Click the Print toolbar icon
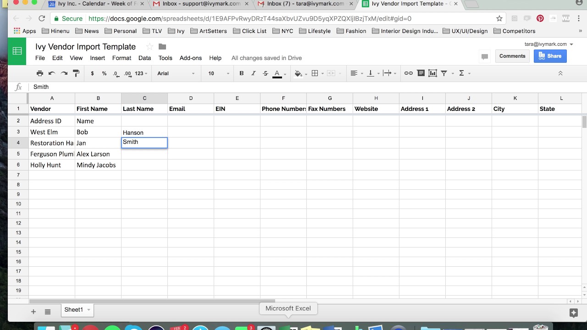Viewport: 587px width, 330px height. [x=40, y=73]
